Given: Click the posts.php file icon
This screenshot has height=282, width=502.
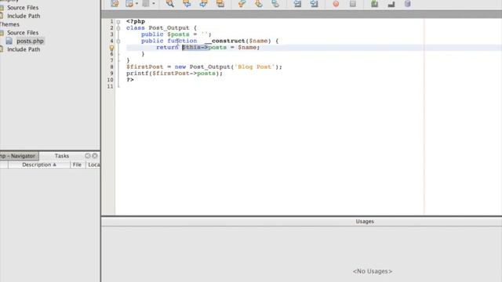Looking at the screenshot, I should click(x=9, y=41).
